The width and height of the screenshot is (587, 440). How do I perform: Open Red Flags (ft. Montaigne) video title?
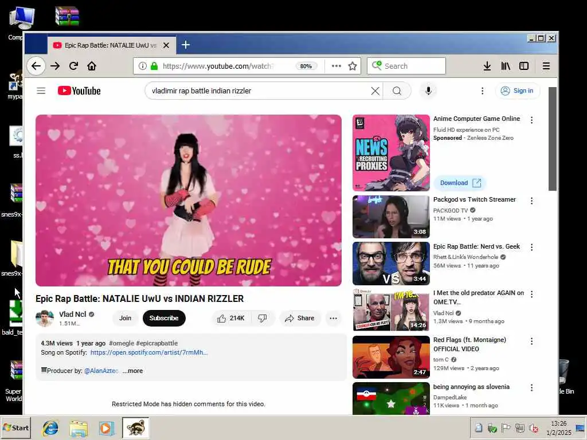469,344
